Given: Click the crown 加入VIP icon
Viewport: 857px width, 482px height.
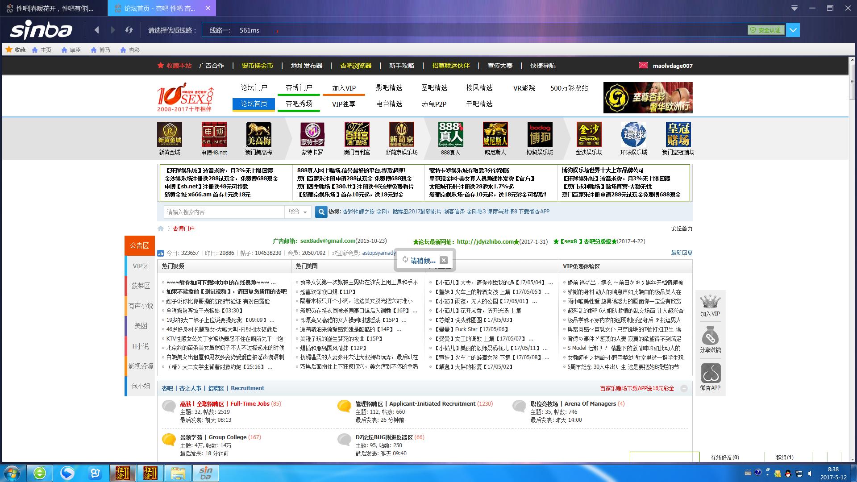Looking at the screenshot, I should pos(710,302).
